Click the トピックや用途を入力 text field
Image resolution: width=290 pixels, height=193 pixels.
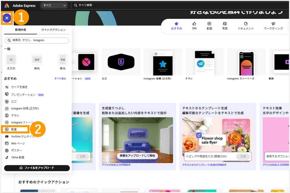pos(210,156)
